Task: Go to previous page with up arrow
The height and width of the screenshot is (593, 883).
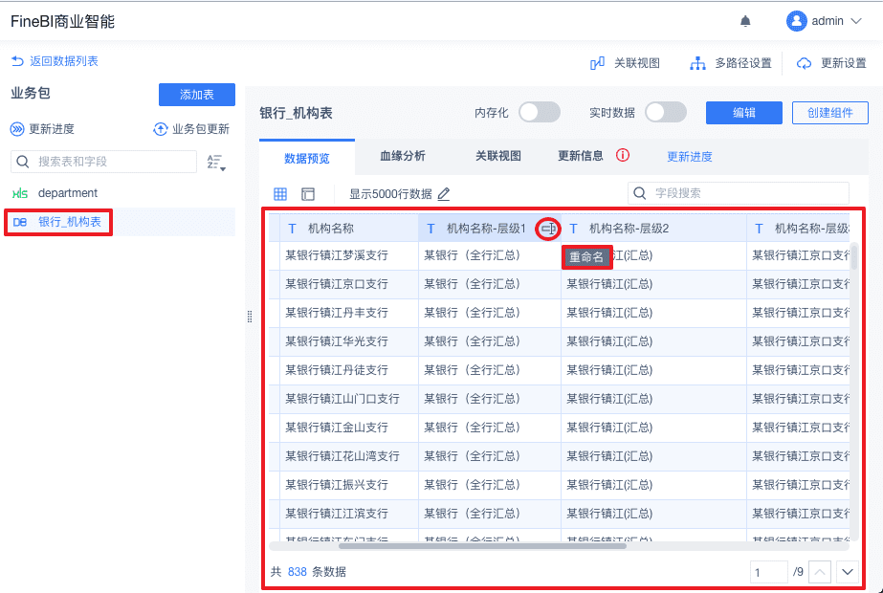Action: [819, 572]
